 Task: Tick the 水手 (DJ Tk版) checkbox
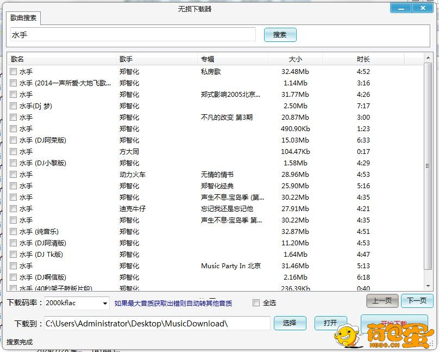[13, 255]
